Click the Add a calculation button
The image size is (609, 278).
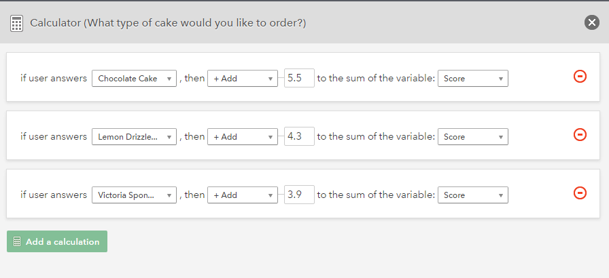(57, 241)
